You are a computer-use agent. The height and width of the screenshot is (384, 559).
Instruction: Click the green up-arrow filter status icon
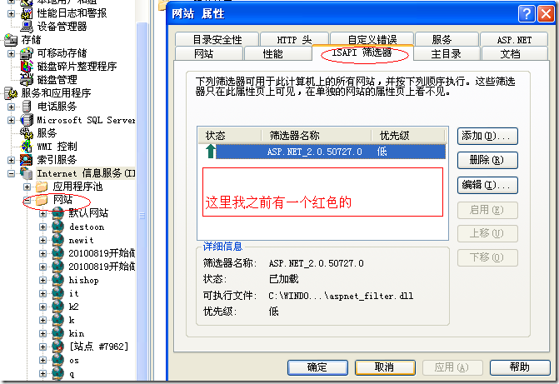tap(210, 151)
